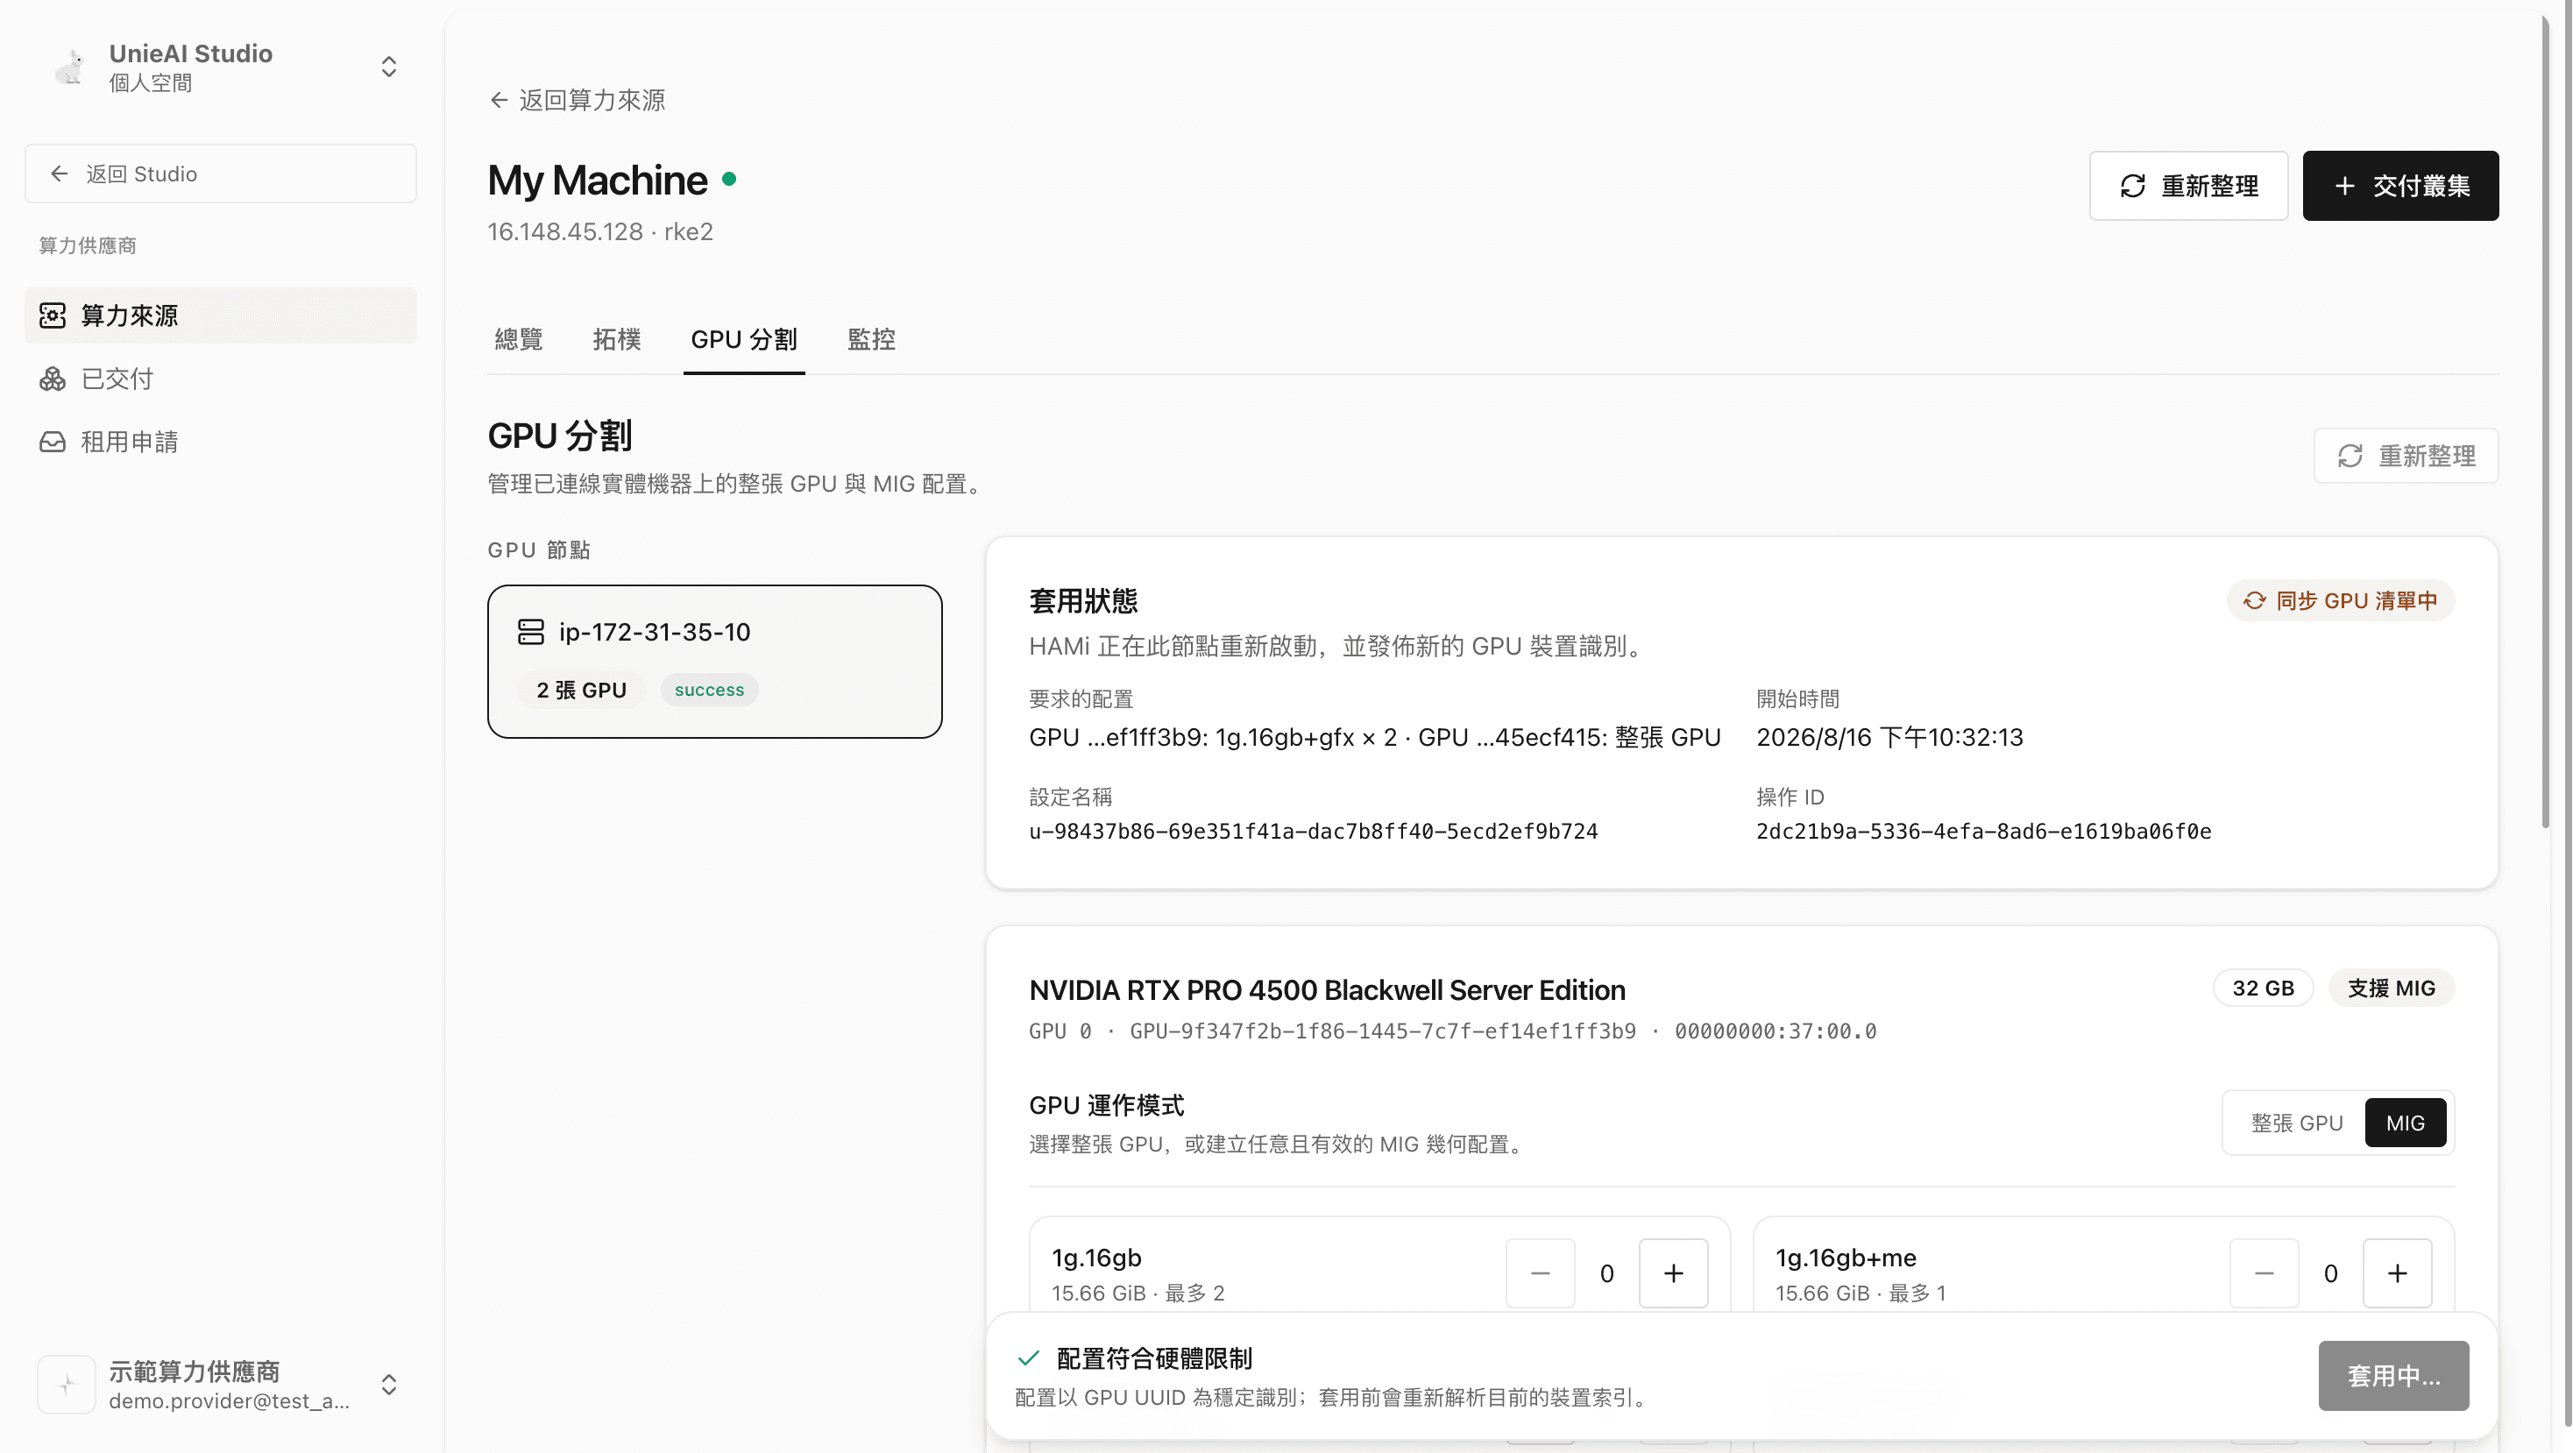Screen dimensions: 2573x1453
Task: Click the 算力來源 sidebar icon
Action: (53, 315)
